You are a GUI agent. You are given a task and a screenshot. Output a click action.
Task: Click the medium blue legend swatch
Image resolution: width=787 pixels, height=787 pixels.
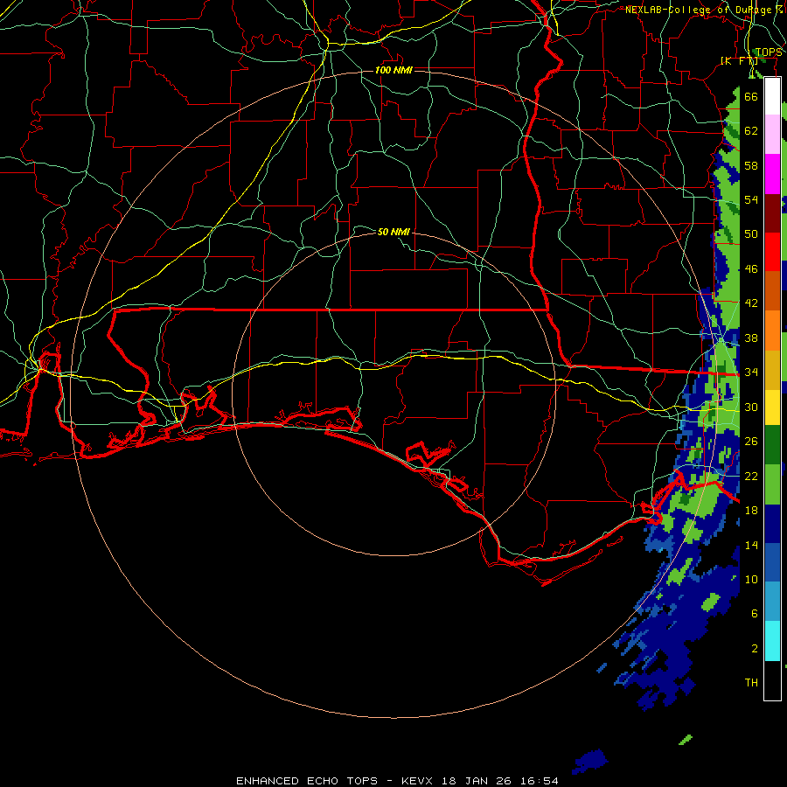coord(772,563)
